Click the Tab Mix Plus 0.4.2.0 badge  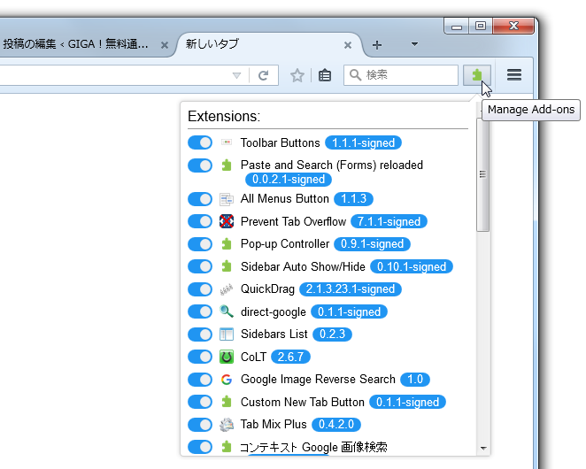(x=336, y=425)
